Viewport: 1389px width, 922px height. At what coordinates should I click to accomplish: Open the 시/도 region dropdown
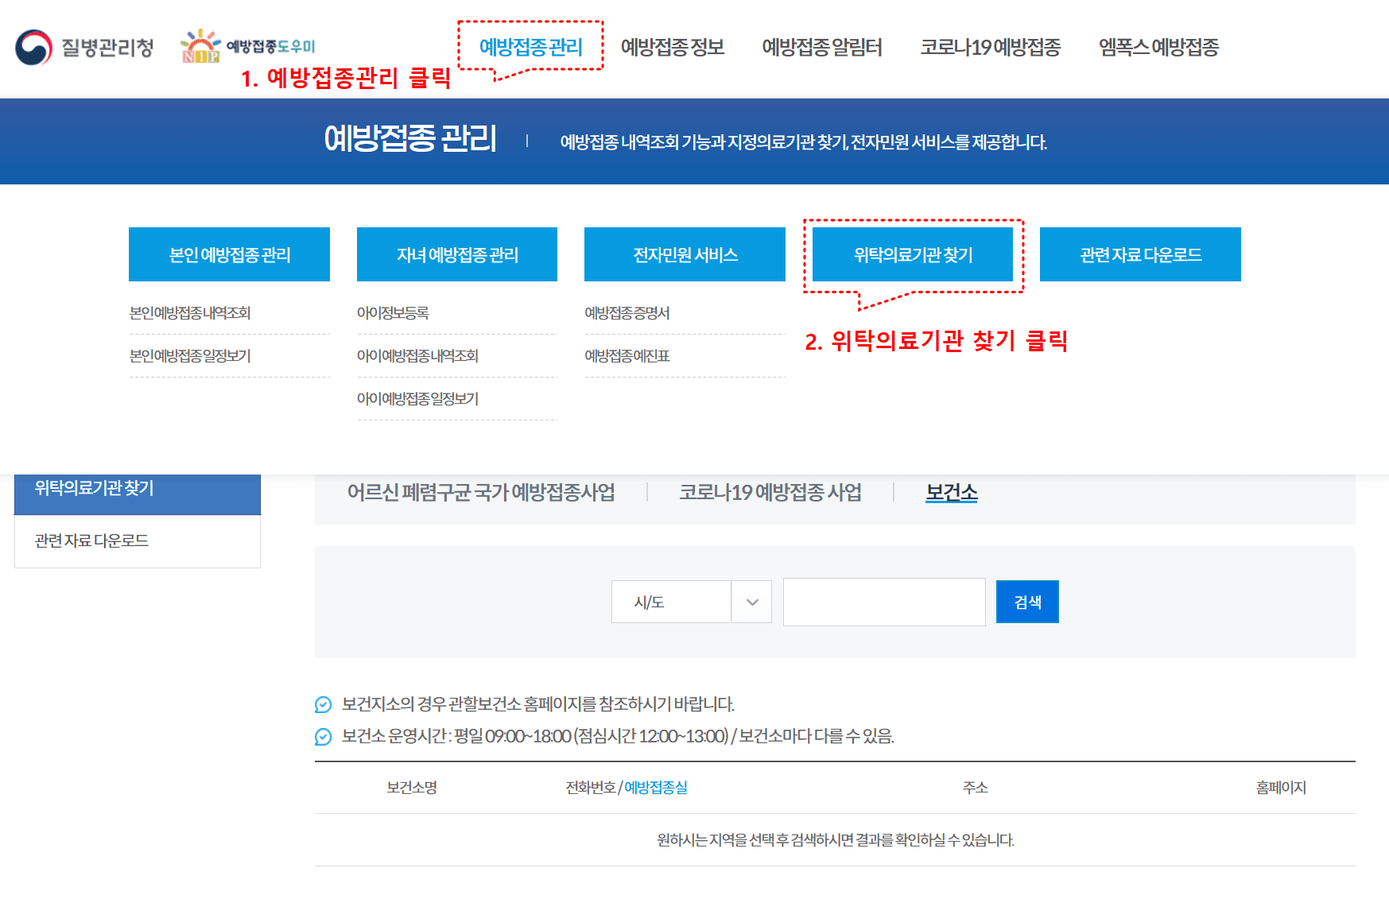(680, 602)
